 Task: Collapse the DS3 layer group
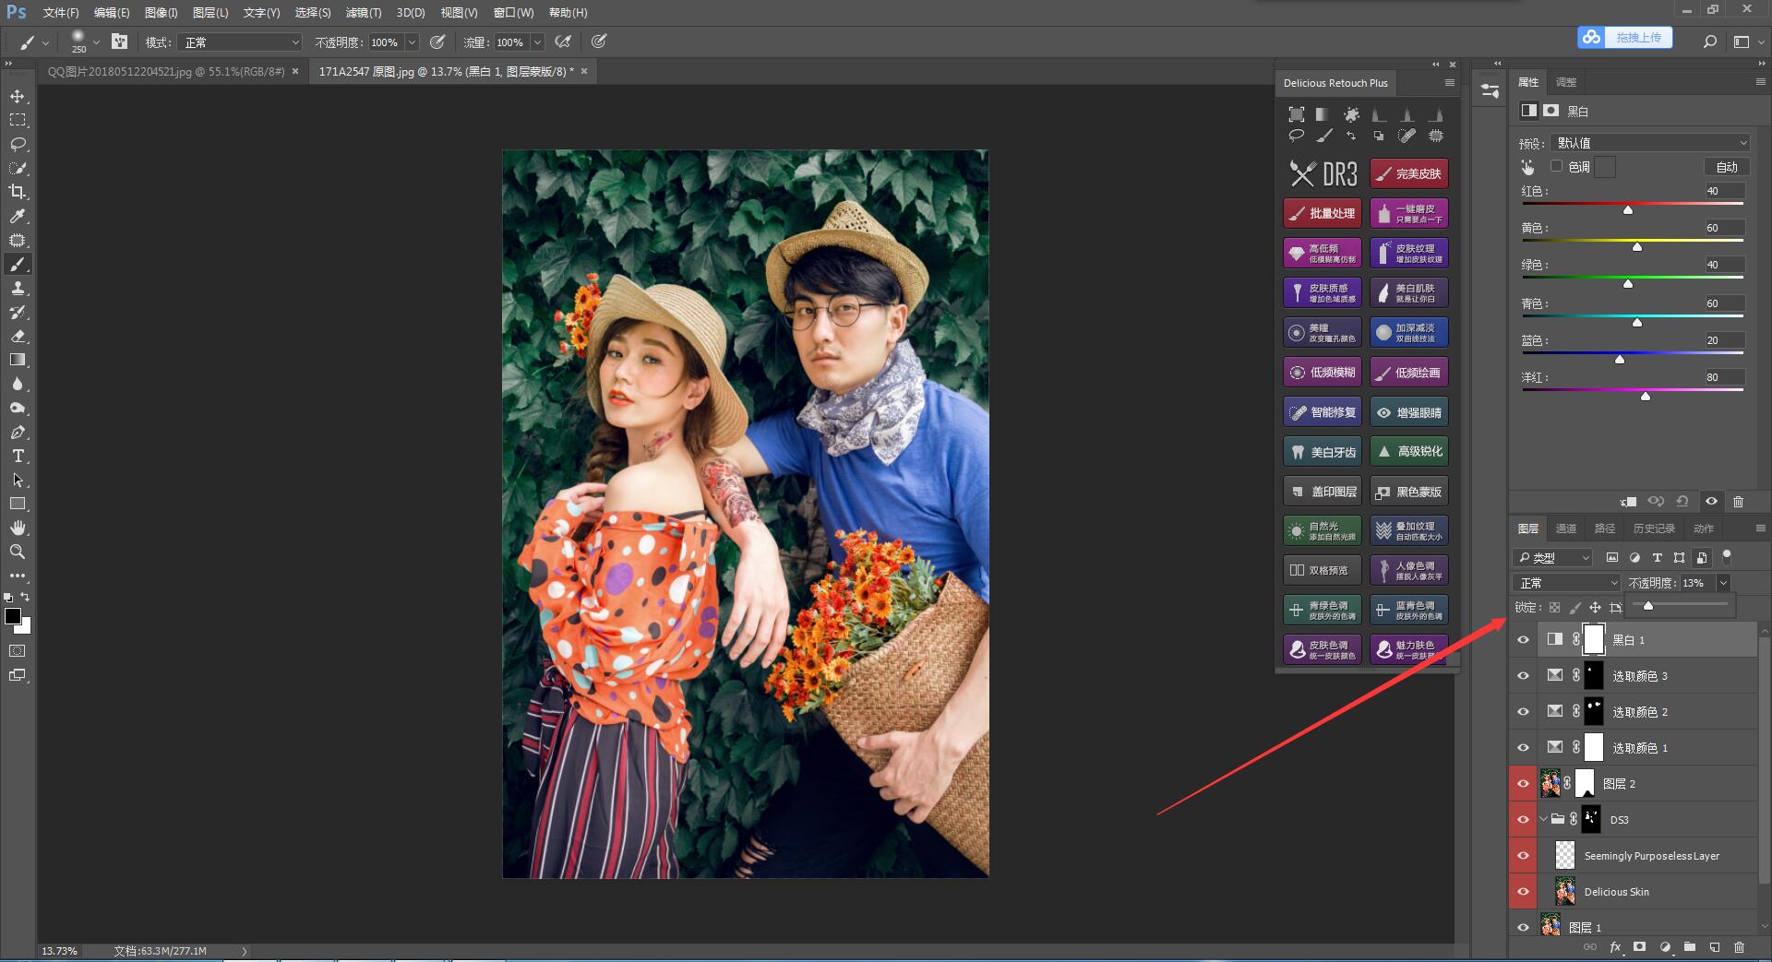point(1543,820)
